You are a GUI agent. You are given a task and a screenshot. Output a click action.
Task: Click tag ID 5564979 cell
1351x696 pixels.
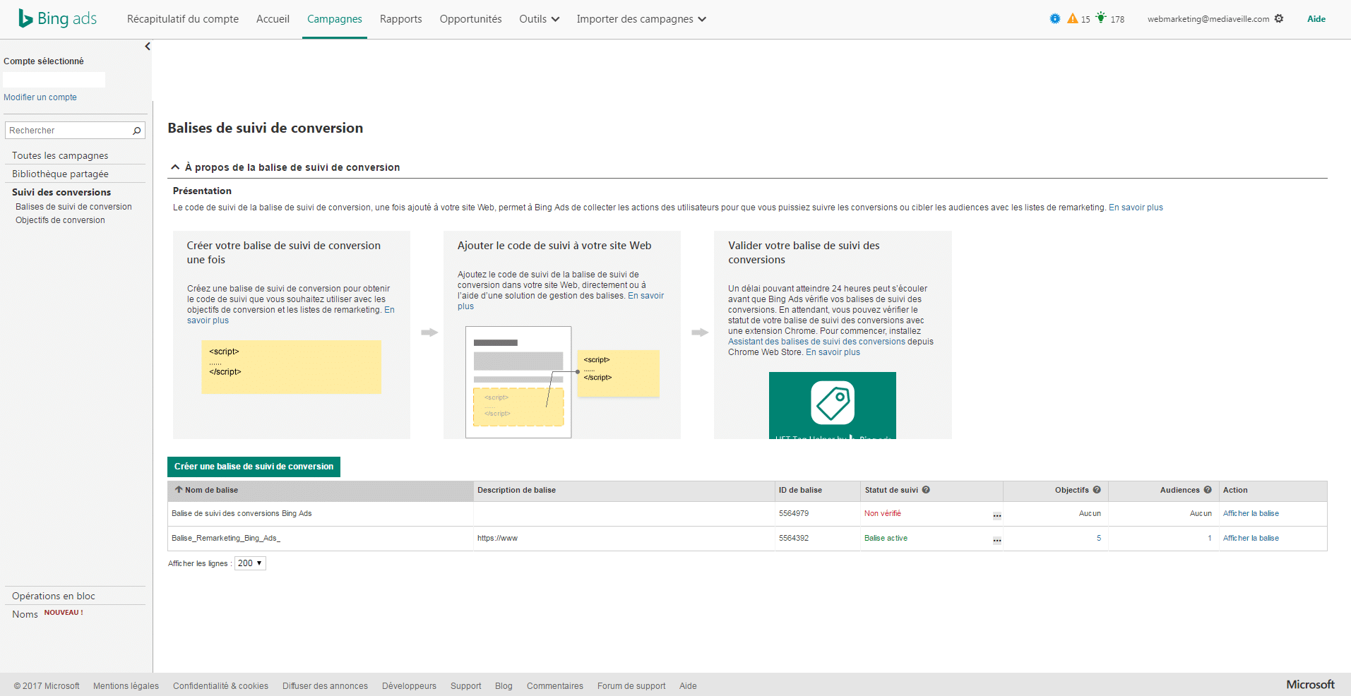[794, 513]
